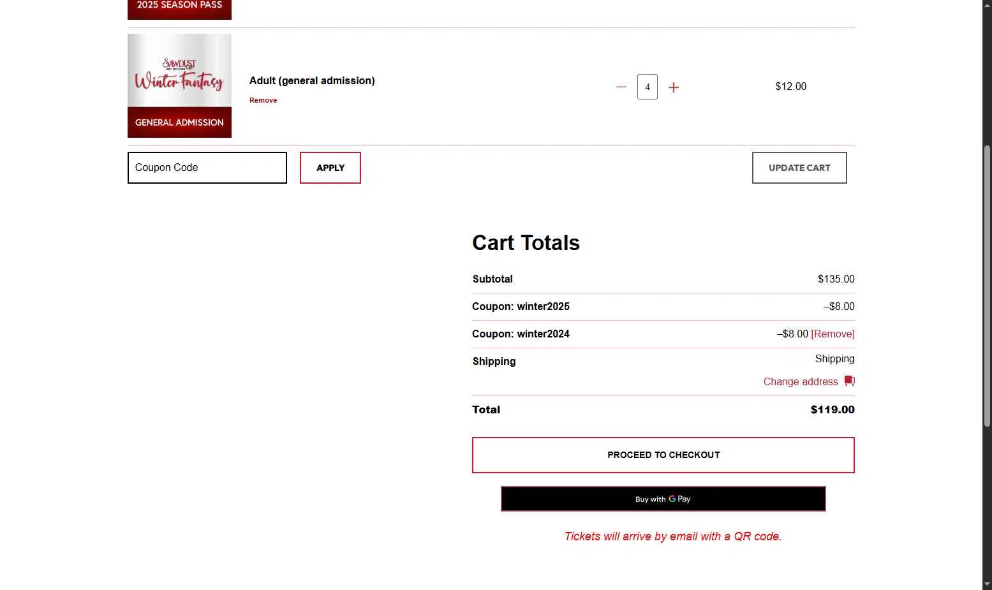Open the Adult (general admission) product link
The image size is (992, 590).
point(312,80)
